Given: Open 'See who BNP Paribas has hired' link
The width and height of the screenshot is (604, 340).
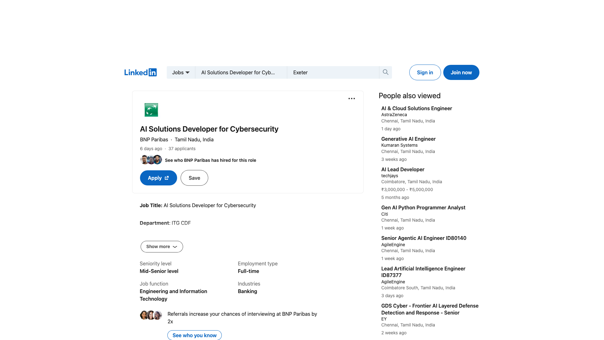Looking at the screenshot, I should pyautogui.click(x=210, y=160).
